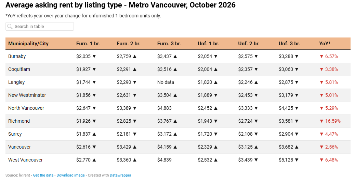Sort by Municipality/City column header
355x183 pixels.
click(x=28, y=44)
